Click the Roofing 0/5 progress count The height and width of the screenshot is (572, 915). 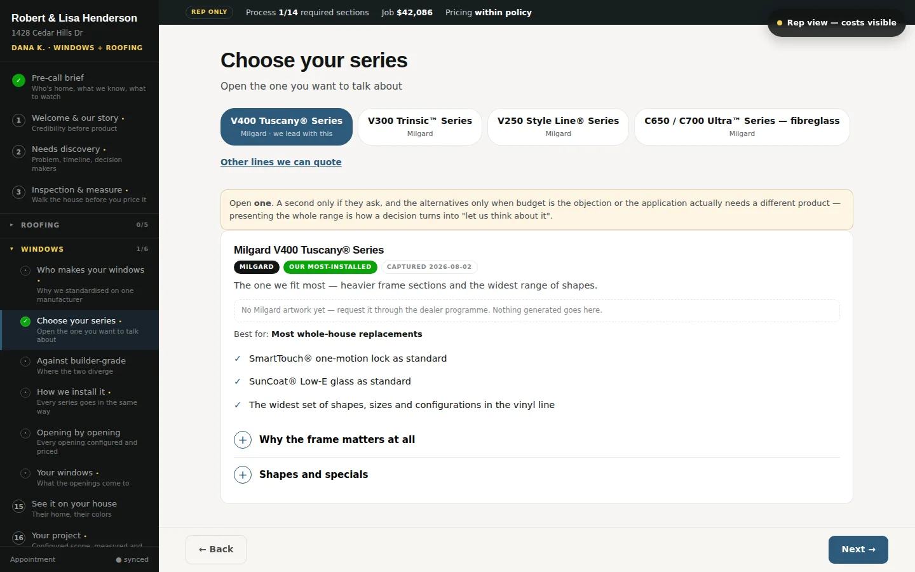pos(142,225)
